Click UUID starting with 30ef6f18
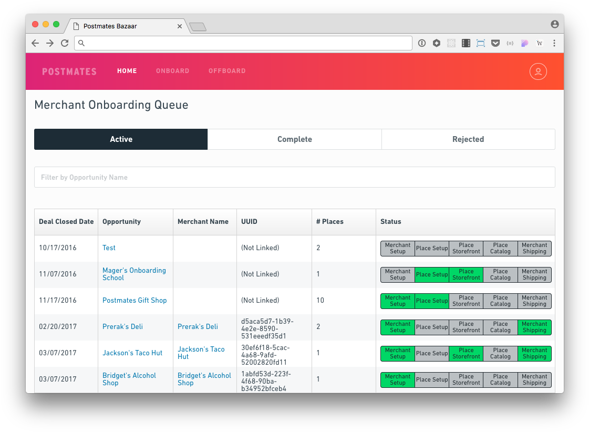This screenshot has height=432, width=589. coord(265,355)
